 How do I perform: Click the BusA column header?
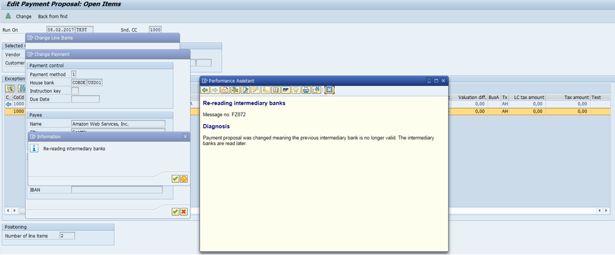pyautogui.click(x=494, y=97)
